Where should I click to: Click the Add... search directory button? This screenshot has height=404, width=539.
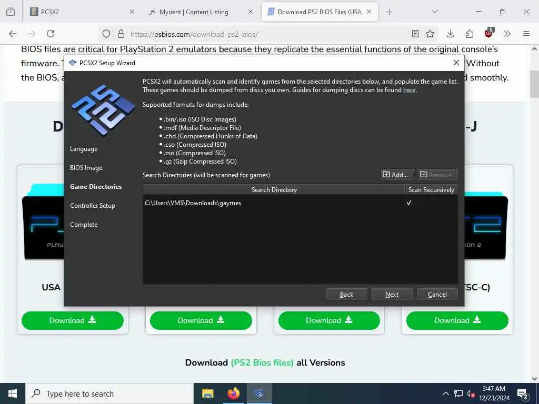point(397,175)
